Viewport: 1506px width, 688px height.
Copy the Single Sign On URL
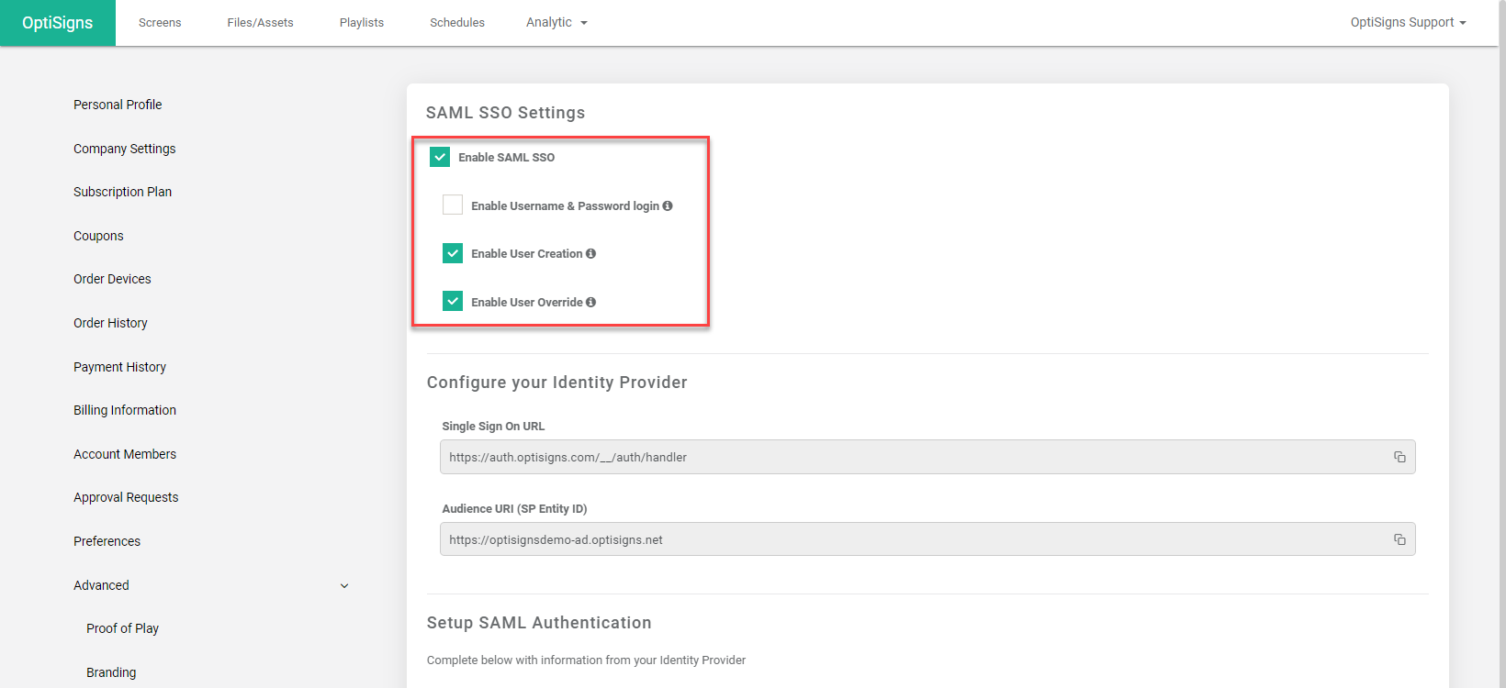point(1399,457)
